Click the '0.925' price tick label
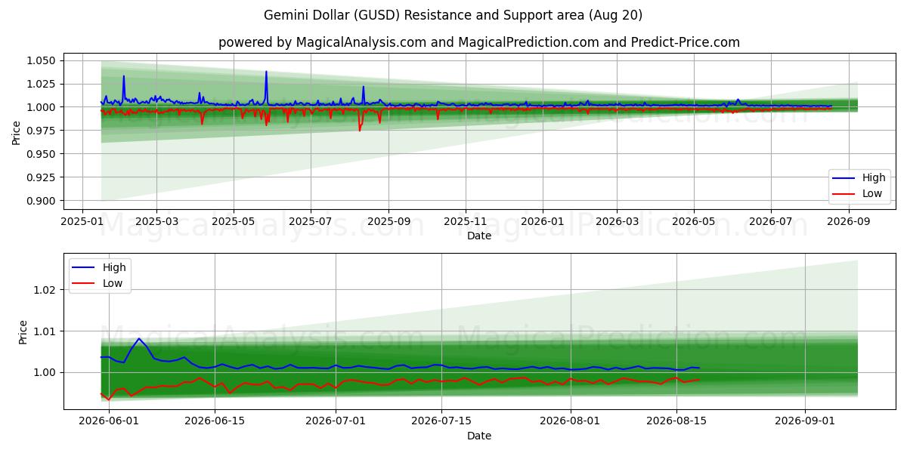This screenshot has width=907, height=453. pos(42,177)
